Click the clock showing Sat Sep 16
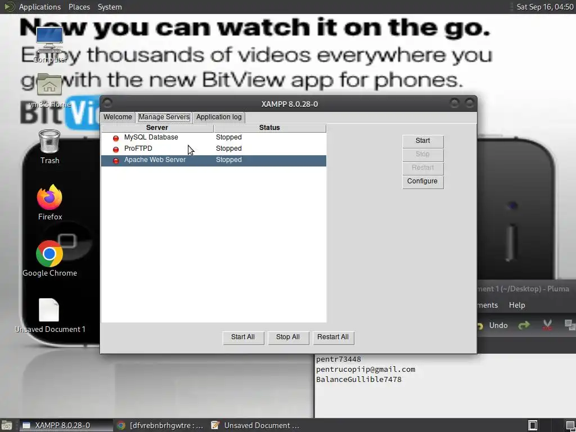This screenshot has width=576, height=432. (544, 7)
